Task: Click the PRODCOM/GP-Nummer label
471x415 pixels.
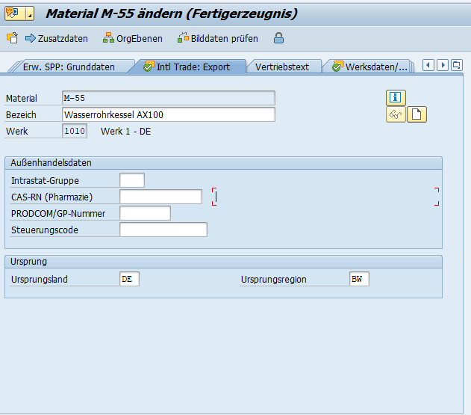Action: 58,213
